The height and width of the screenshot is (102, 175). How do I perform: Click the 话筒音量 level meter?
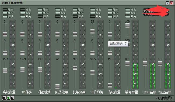pyautogui.click(x=135, y=54)
